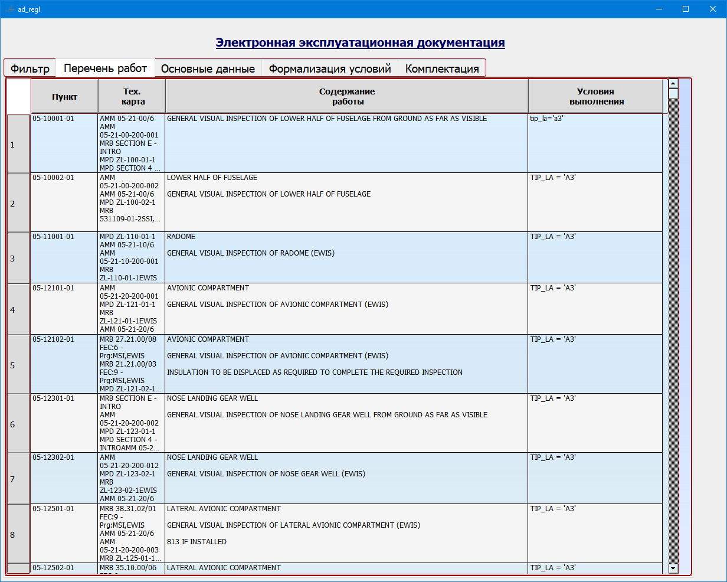The image size is (727, 582).
Task: Click the lowercase tip_la='a3' condition cell
Action: coord(595,143)
